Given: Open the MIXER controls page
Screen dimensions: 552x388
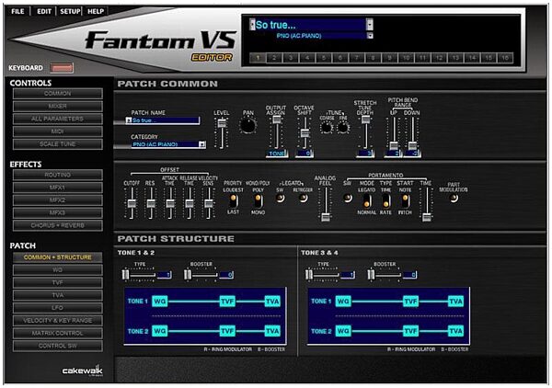Looking at the screenshot, I should click(x=58, y=107).
